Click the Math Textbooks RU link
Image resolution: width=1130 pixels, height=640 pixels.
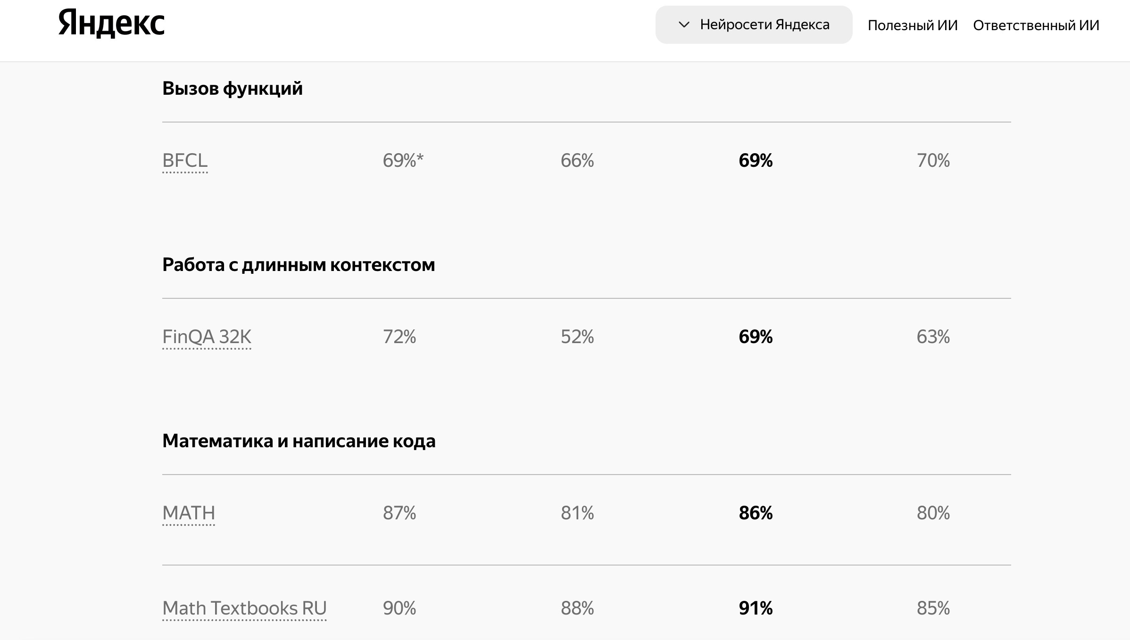[x=244, y=608]
